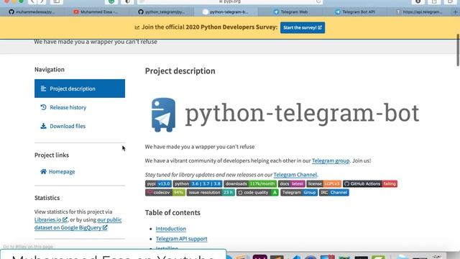Switch to the Muhammed Essa YouTube tab
The height and width of the screenshot is (259, 460).
coord(97,12)
